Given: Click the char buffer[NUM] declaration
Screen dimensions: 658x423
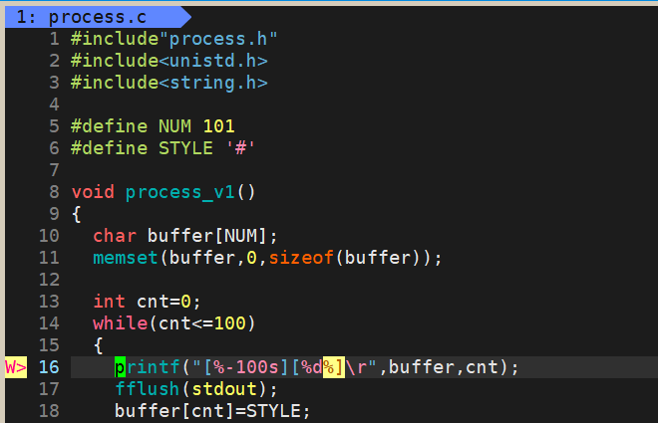Looking at the screenshot, I should point(185,236).
